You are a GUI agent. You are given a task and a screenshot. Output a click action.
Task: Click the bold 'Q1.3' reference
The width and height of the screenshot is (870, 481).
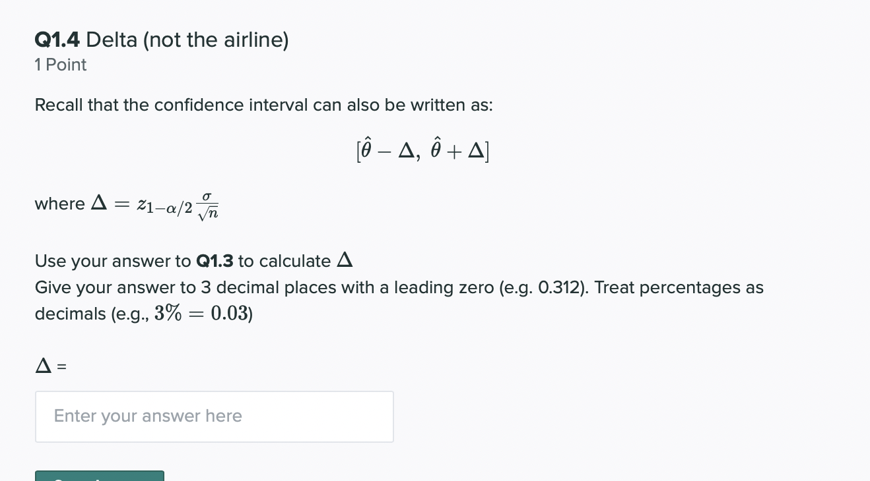coord(215,262)
